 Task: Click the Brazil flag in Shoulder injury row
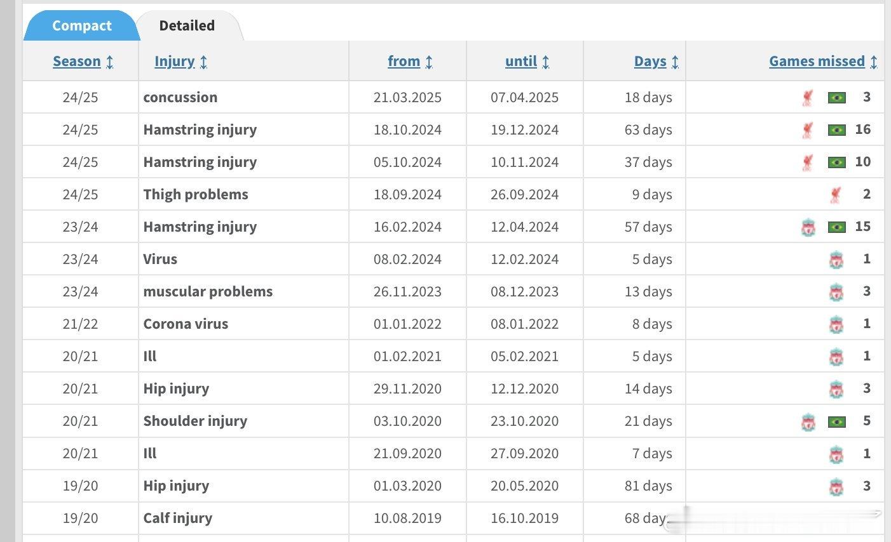pyautogui.click(x=836, y=421)
